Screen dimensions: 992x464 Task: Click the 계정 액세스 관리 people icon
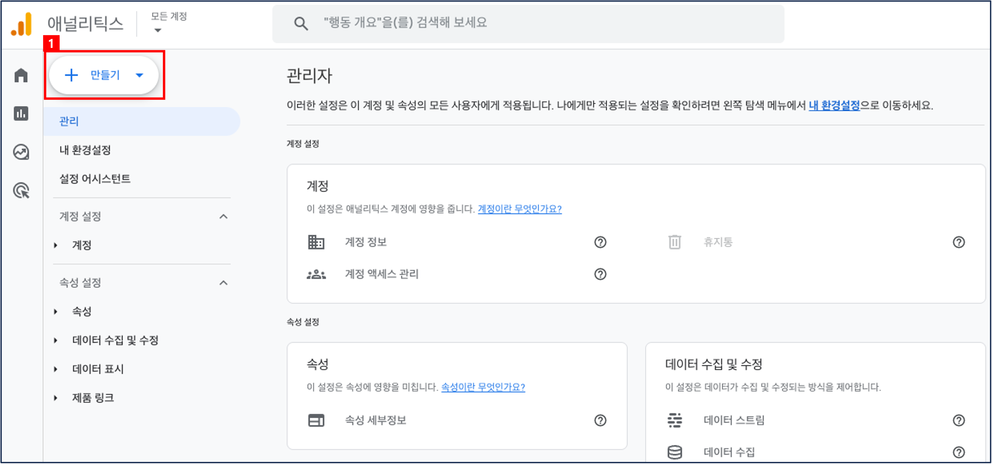point(316,274)
